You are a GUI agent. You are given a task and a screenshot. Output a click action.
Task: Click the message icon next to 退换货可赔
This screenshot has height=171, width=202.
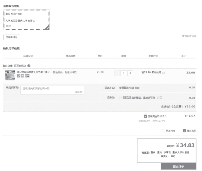click(158, 97)
